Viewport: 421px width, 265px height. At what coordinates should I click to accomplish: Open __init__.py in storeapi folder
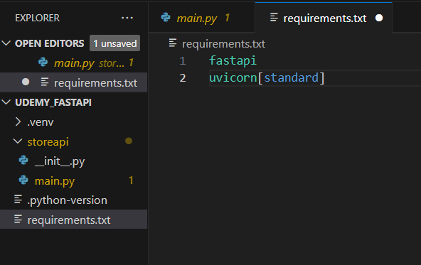point(73,161)
